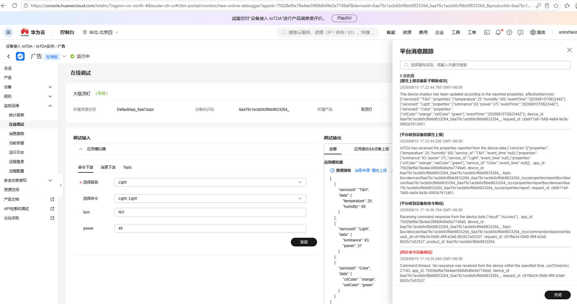Screen dimensions: 577x304
Task: Open the 选择命令 dropdown
Action: [x=210, y=199]
